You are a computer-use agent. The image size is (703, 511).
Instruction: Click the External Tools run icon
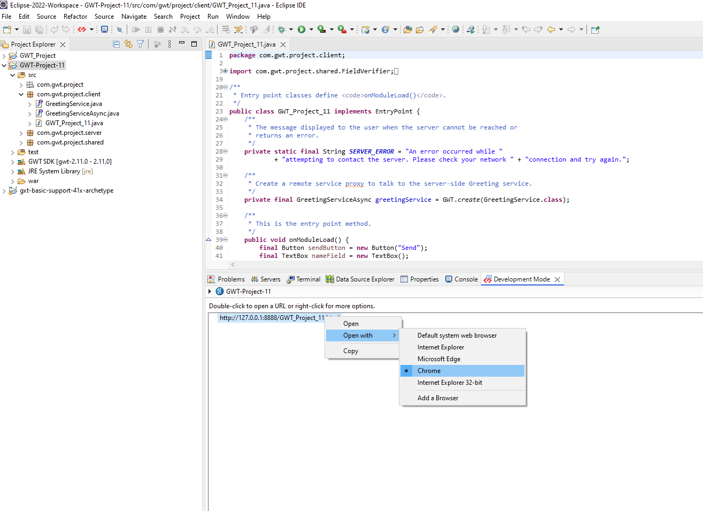342,29
